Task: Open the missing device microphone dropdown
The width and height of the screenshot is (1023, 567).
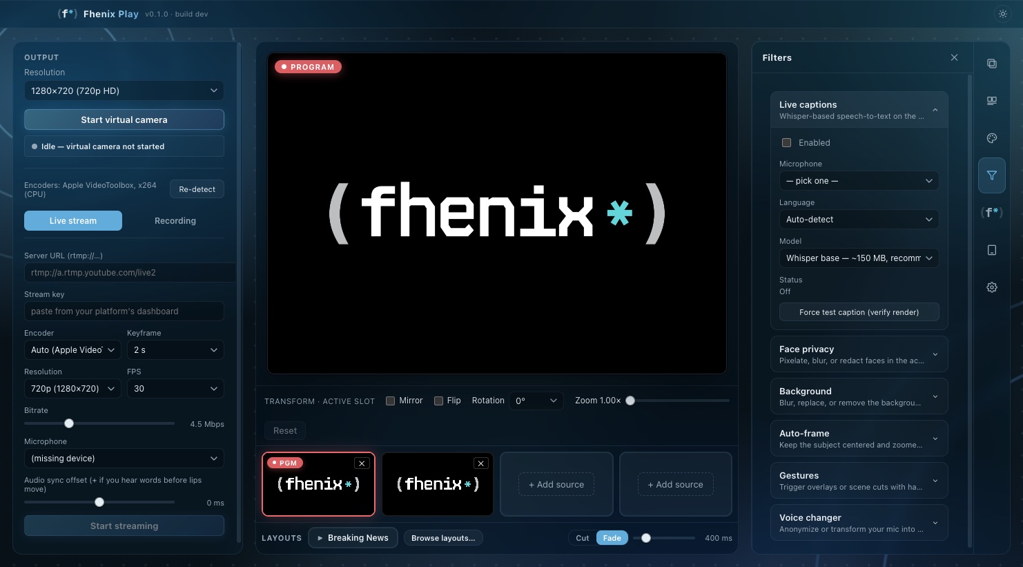Action: [124, 459]
